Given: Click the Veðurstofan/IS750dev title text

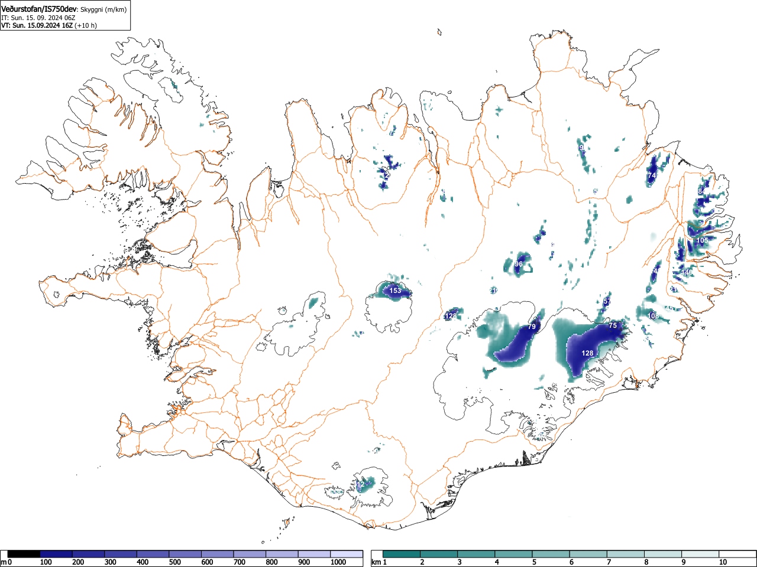Looking at the screenshot, I should 40,9.
